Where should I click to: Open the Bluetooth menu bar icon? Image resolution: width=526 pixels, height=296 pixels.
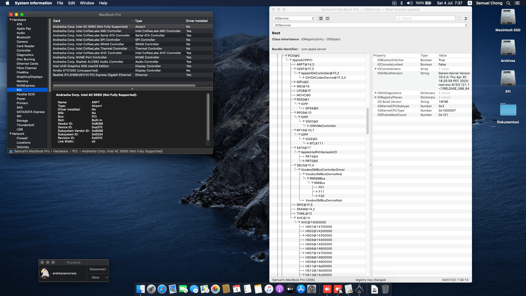401,3
